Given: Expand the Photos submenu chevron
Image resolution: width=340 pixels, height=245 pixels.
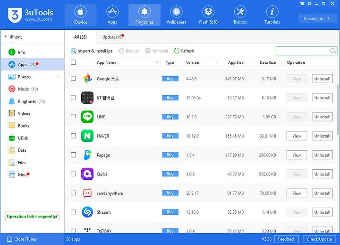Looking at the screenshot, I should (x=59, y=77).
